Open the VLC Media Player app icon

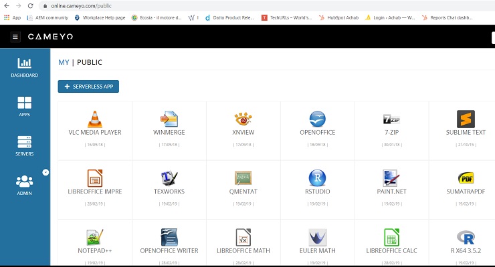tap(95, 119)
